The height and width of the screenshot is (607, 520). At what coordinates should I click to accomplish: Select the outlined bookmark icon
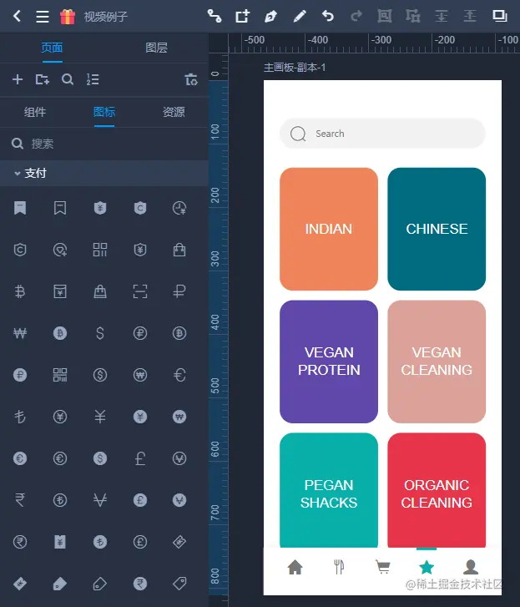pyautogui.click(x=60, y=208)
